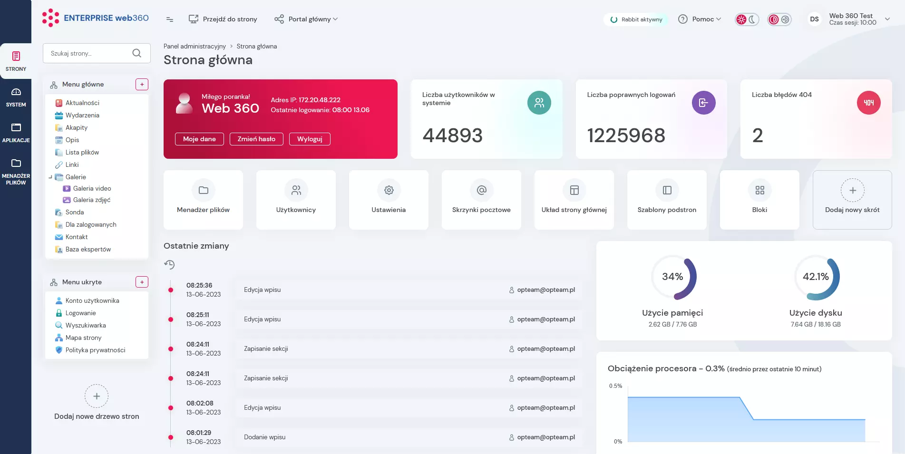Screen dimensions: 905x454
Task: Click the search magnifier icon
Action: point(137,53)
